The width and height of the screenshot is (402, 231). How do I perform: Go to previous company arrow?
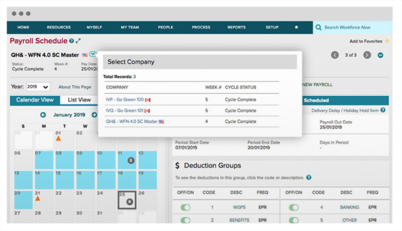tap(335, 55)
